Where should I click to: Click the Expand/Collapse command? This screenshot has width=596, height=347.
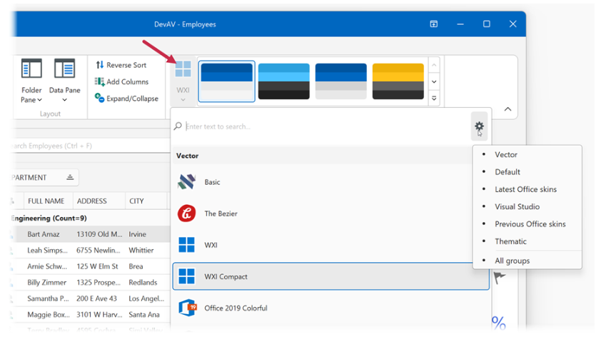pyautogui.click(x=126, y=99)
